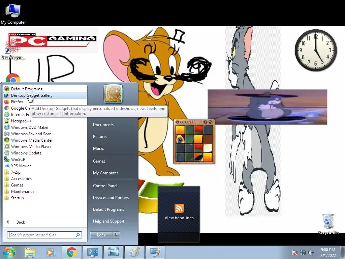The image size is (345, 259).
Task: Click the puzzle tile with the bird eye
Action: tap(180, 139)
